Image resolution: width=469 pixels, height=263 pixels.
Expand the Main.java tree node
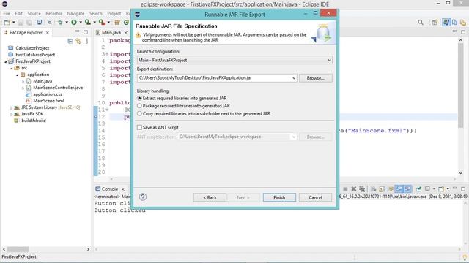(x=23, y=81)
